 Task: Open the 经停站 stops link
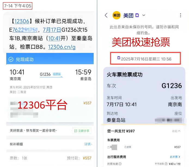(57, 74)
